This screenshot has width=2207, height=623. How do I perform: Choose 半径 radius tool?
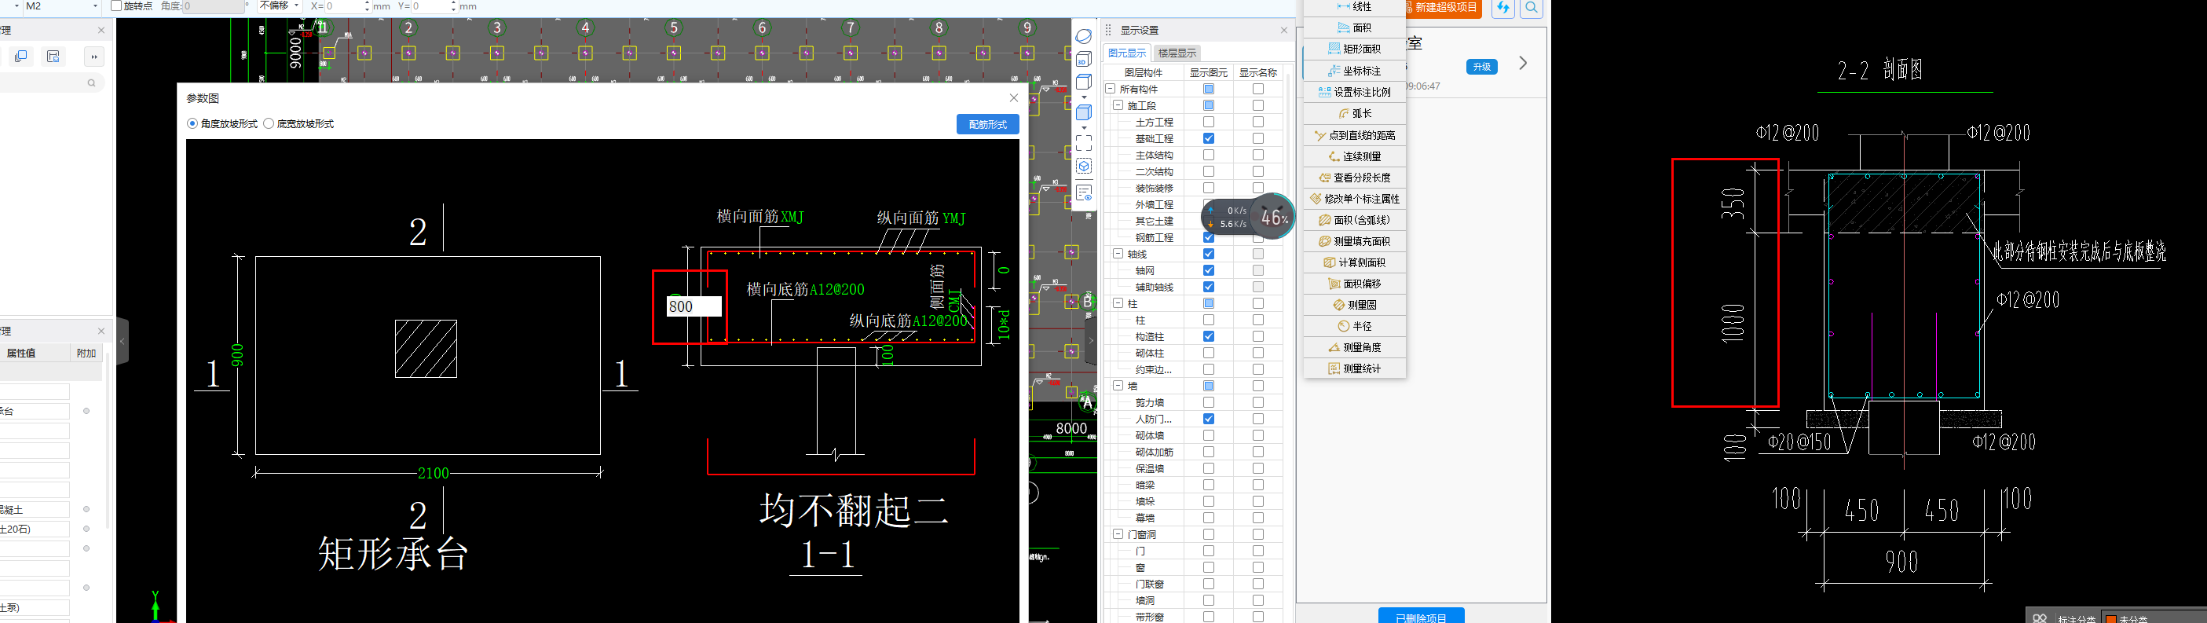tap(1354, 325)
